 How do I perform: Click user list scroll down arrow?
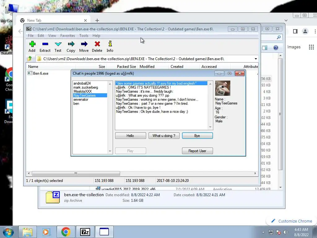coord(110,151)
